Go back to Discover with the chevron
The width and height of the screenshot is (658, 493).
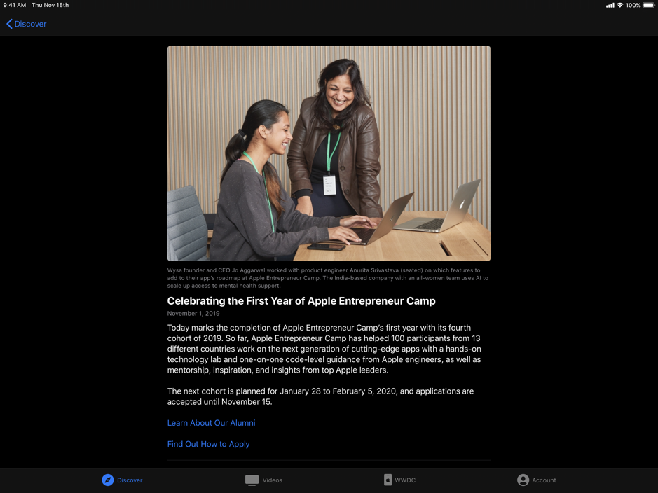[9, 24]
